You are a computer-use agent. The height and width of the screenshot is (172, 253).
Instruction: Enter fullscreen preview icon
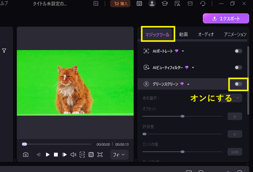[100, 155]
